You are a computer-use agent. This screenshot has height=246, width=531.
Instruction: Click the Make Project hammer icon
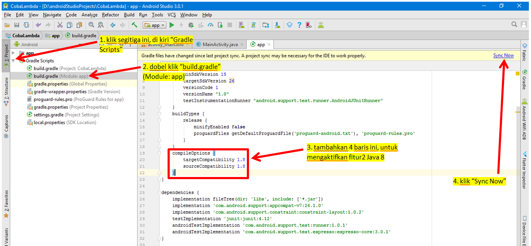(135, 25)
